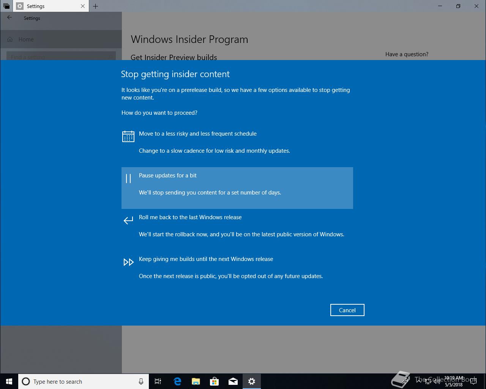The image size is (486, 389).
Task: Open Microsoft Store from taskbar
Action: pos(214,381)
